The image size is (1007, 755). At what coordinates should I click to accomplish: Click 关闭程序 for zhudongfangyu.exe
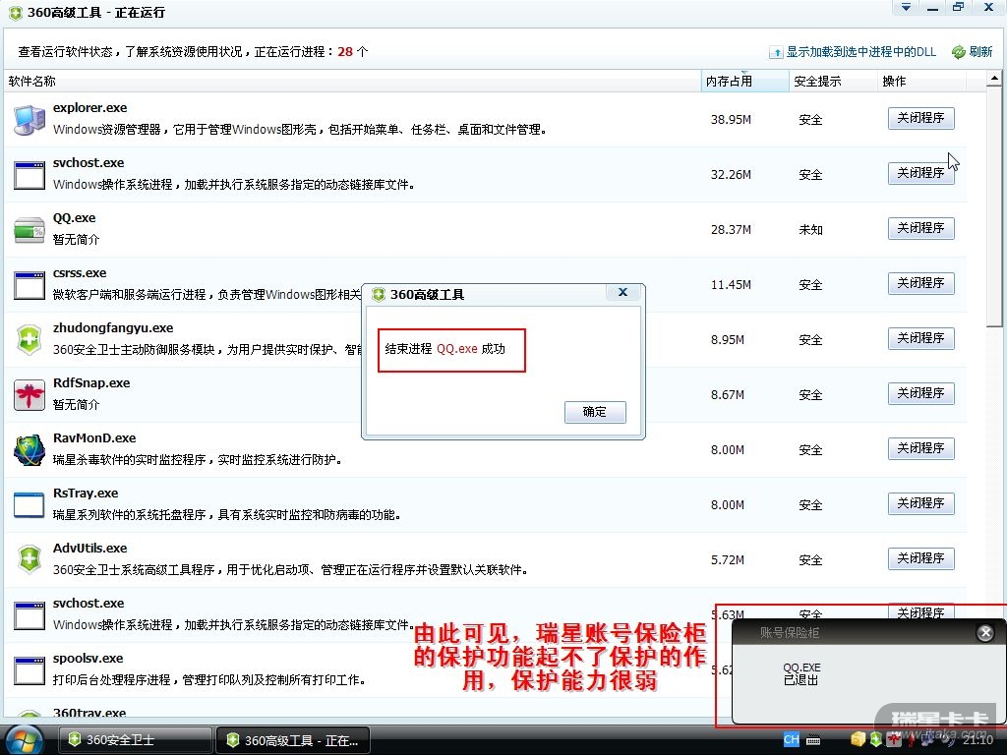click(920, 338)
